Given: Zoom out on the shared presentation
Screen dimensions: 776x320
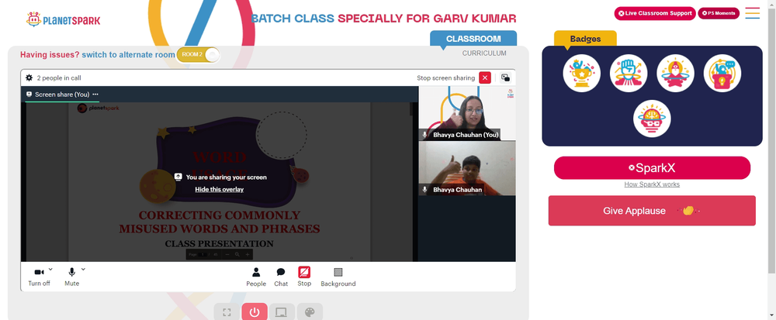Looking at the screenshot, I should point(227,254).
